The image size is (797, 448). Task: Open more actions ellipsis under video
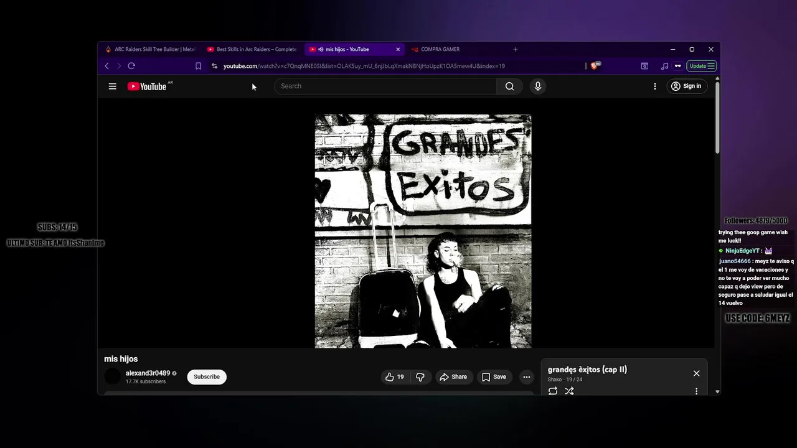pyautogui.click(x=527, y=377)
